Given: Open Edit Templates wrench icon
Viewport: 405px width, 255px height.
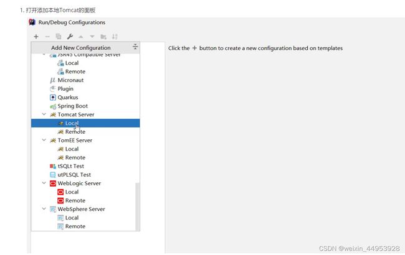Looking at the screenshot, I should coord(70,37).
